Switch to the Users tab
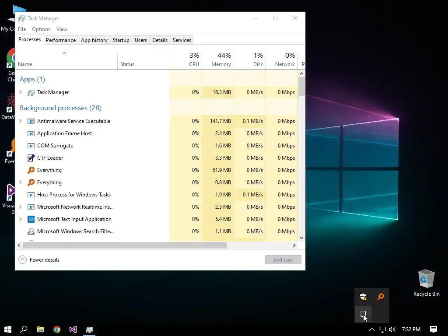Screen dimensions: 448x336 click(x=141, y=40)
